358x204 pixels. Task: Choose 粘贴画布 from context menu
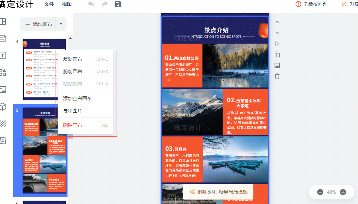click(85, 84)
